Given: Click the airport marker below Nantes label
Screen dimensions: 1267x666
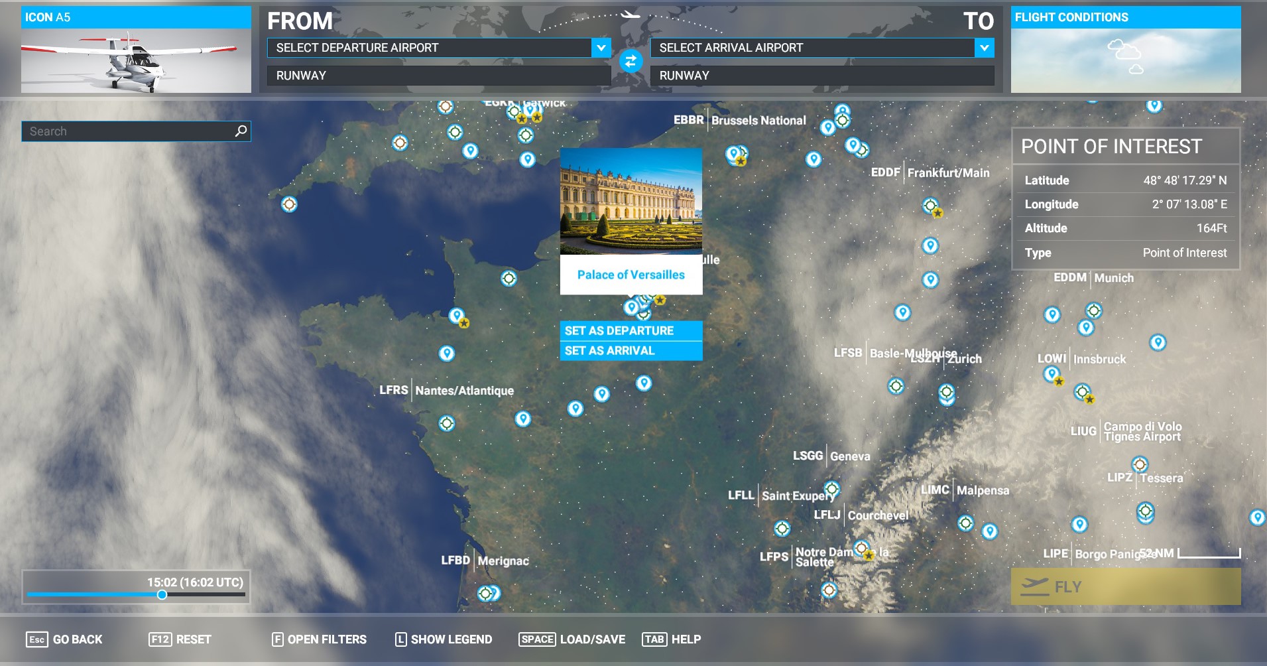Looking at the screenshot, I should 447,423.
